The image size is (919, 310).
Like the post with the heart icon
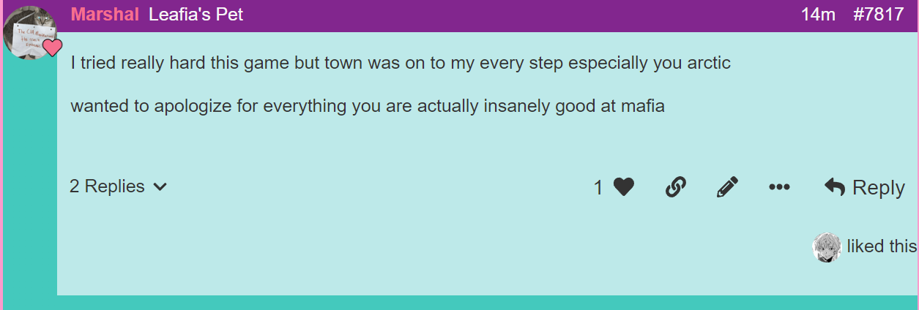(x=623, y=188)
